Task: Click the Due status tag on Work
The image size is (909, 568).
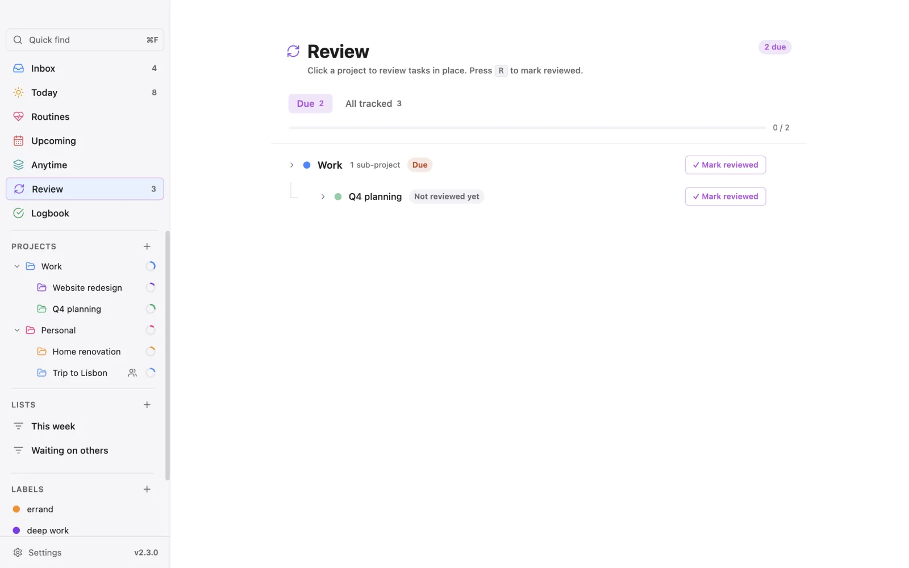Action: coord(420,165)
